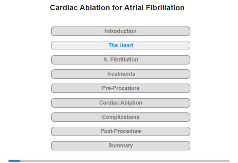Learn about risks via Complications button
238x163 pixels.
[120, 117]
